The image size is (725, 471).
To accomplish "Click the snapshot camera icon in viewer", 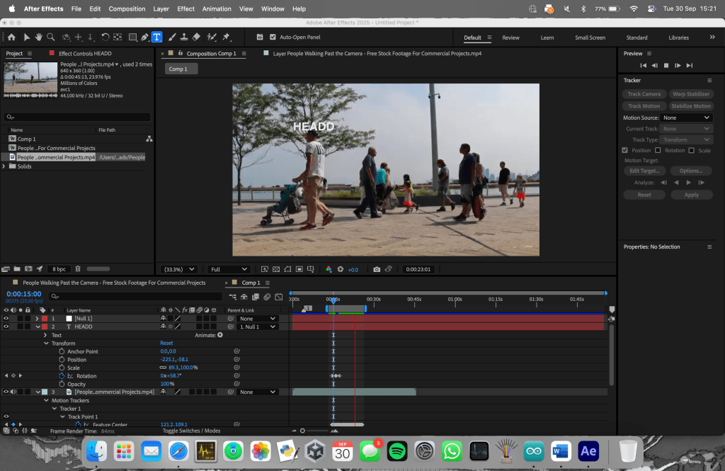I will point(377,269).
